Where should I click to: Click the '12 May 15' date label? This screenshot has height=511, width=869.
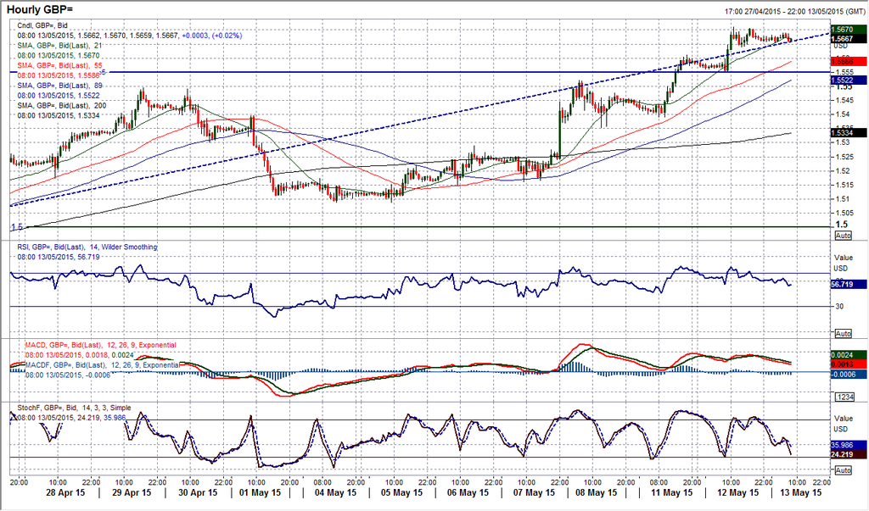[x=738, y=492]
